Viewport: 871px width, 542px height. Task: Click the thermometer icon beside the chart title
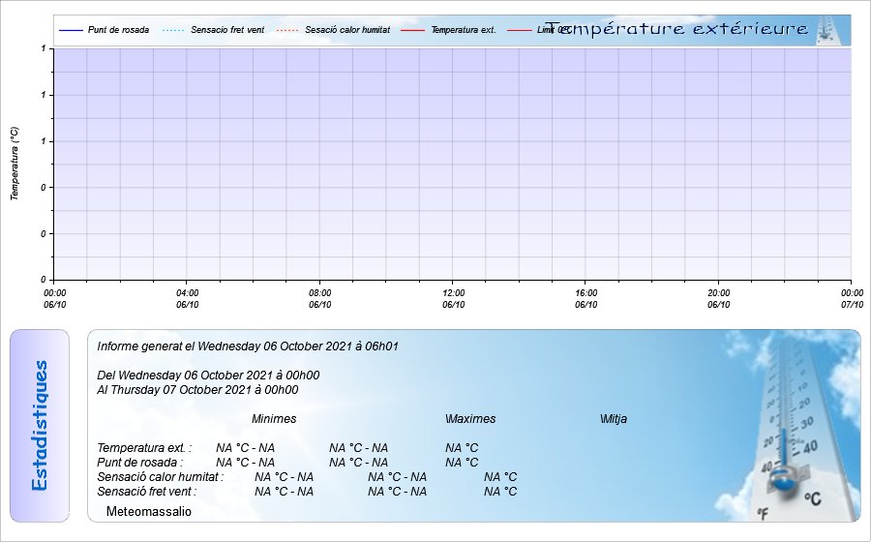coord(826,30)
